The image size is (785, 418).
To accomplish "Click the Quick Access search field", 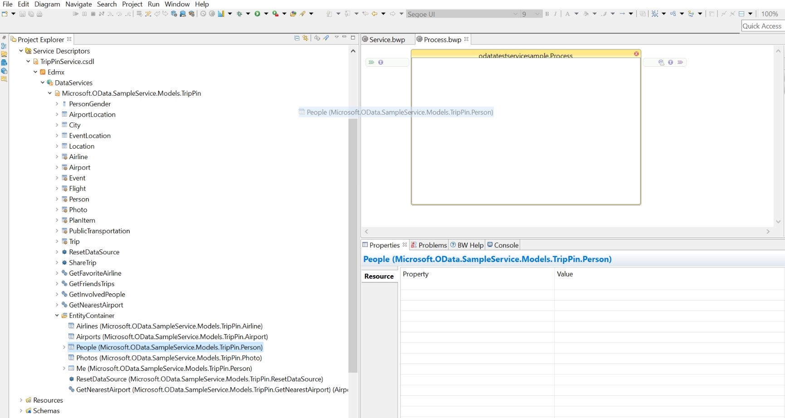I will [762, 26].
